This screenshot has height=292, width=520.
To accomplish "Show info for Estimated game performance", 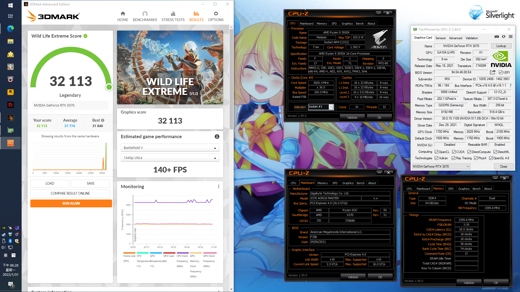I will (x=217, y=137).
